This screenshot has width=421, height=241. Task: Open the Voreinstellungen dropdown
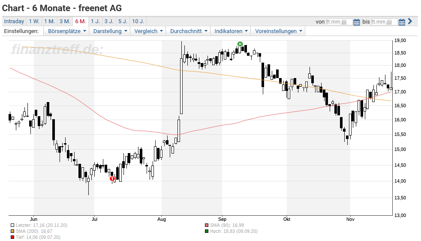pyautogui.click(x=278, y=31)
